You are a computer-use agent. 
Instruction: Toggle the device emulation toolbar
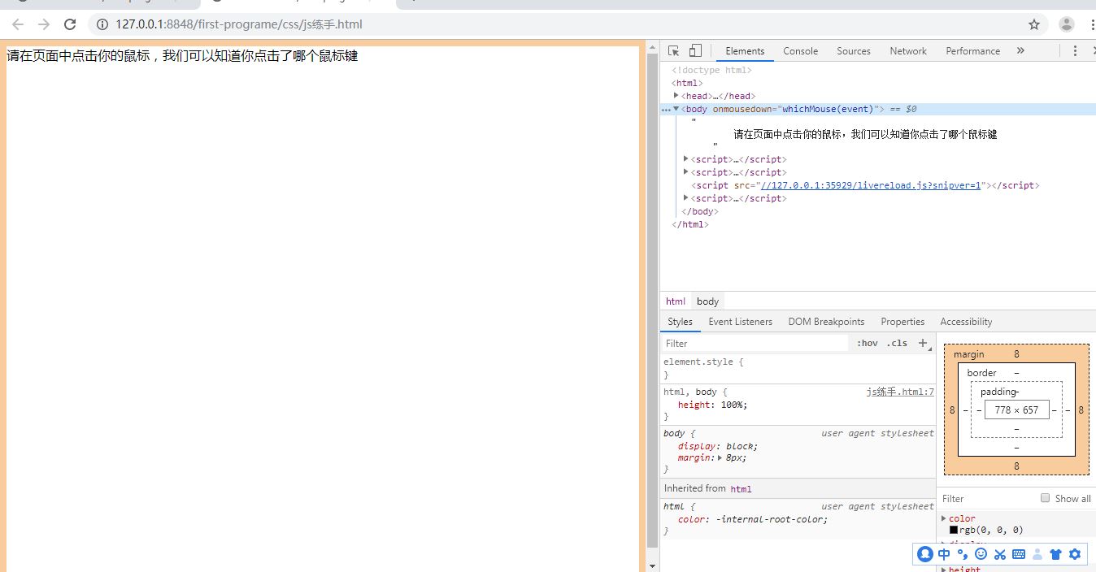(x=694, y=50)
